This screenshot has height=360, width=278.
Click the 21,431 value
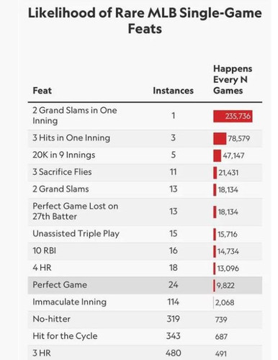[228, 173]
